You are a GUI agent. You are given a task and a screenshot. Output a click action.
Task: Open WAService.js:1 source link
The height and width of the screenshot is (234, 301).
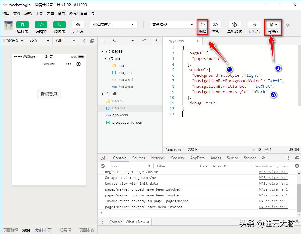pos(273,172)
